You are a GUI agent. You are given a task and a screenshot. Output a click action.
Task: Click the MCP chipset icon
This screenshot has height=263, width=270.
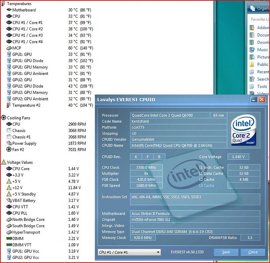(9, 48)
